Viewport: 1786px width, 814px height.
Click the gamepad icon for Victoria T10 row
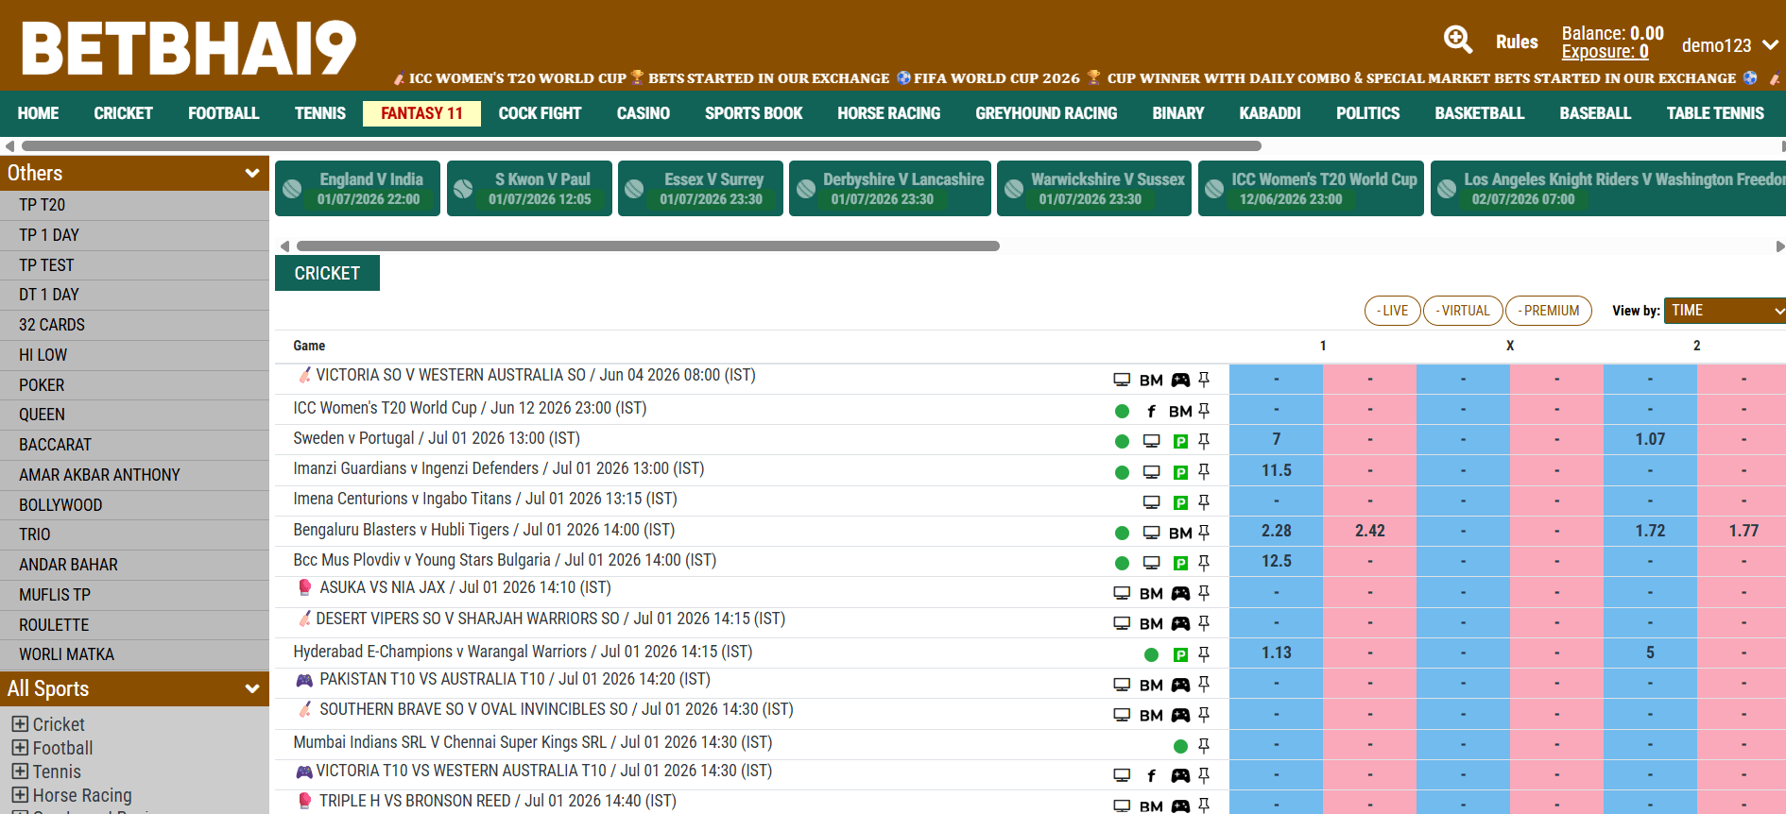1180,775
